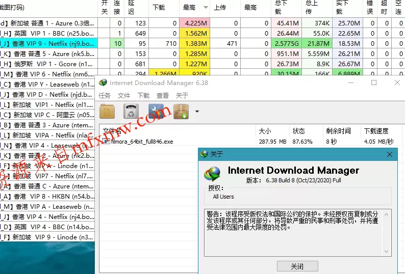Click the IDM globe icon in About dialog

coord(212,174)
